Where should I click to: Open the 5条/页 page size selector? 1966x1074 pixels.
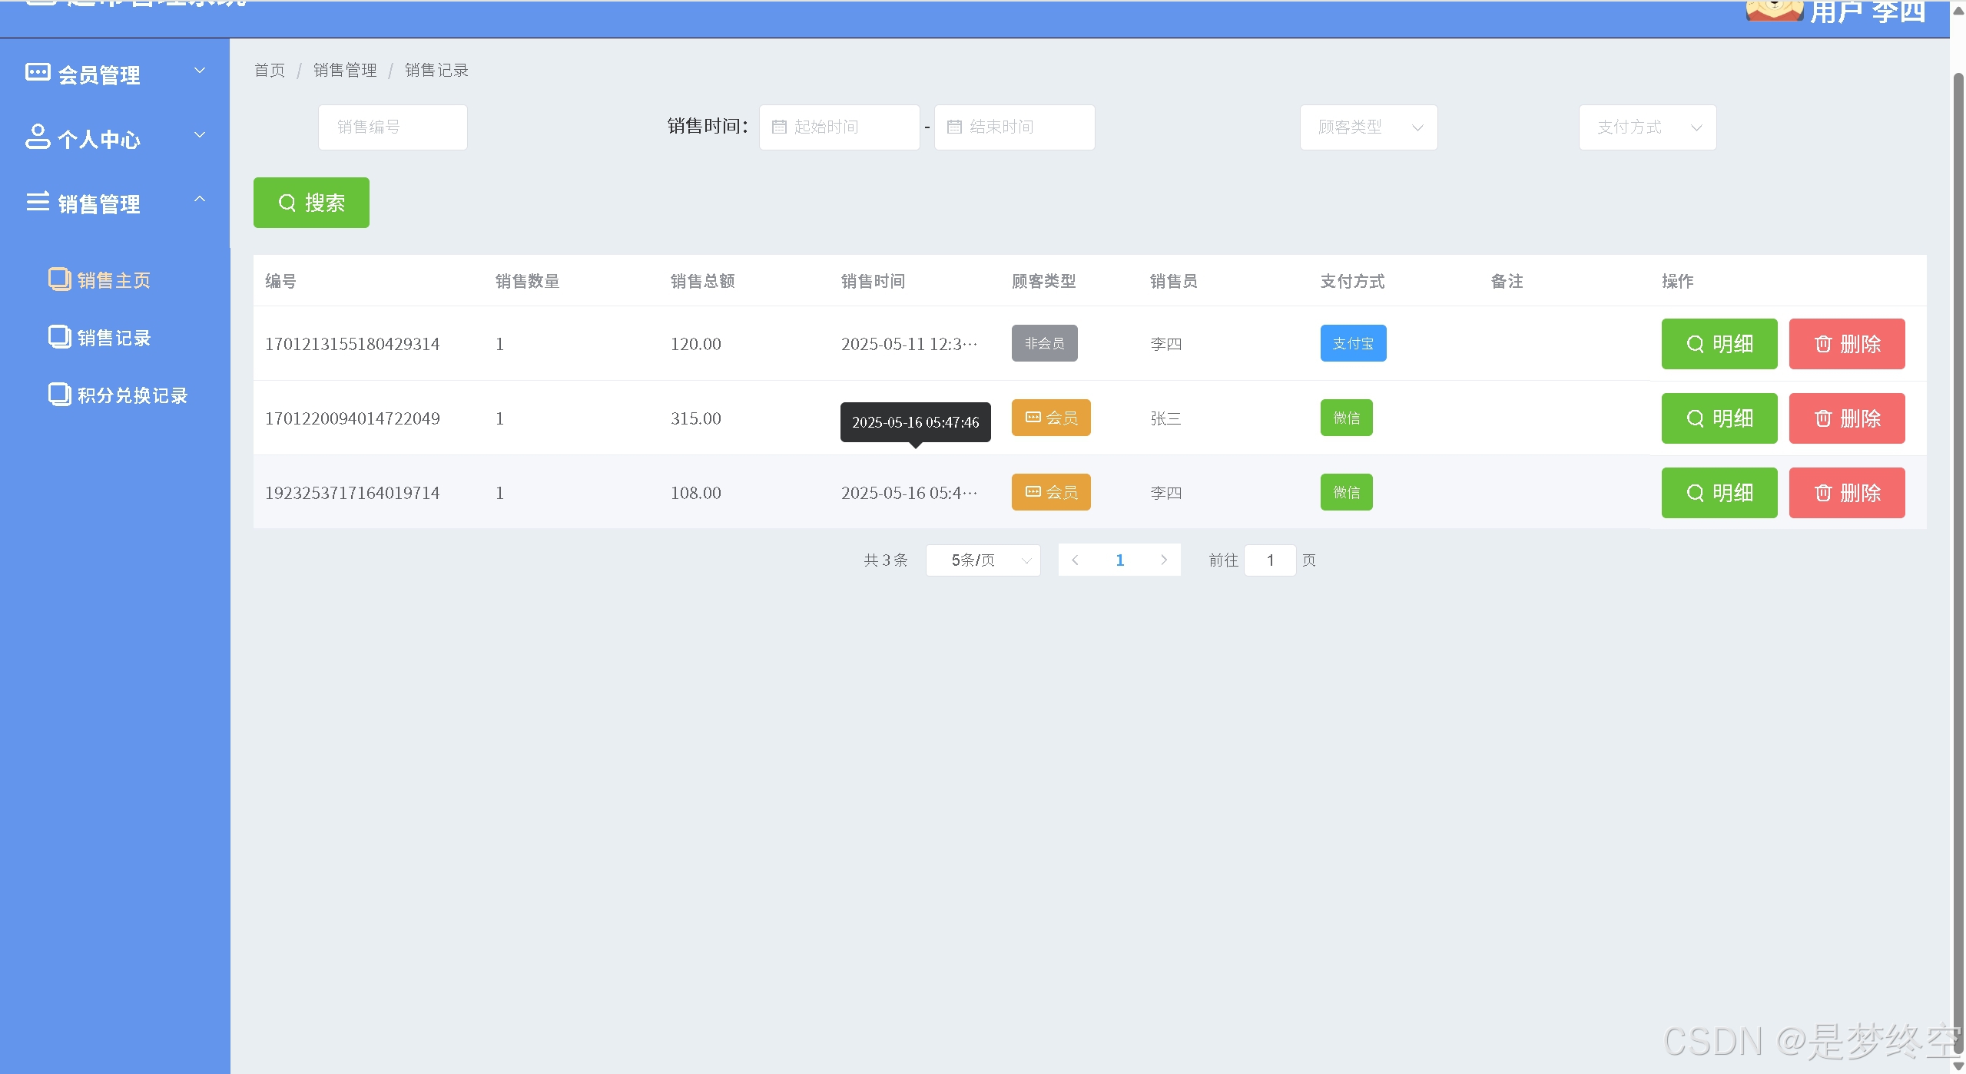coord(983,560)
